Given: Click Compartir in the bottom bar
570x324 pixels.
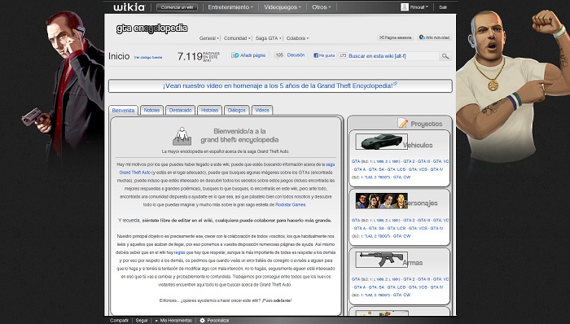Looking at the screenshot, I should click(x=119, y=321).
